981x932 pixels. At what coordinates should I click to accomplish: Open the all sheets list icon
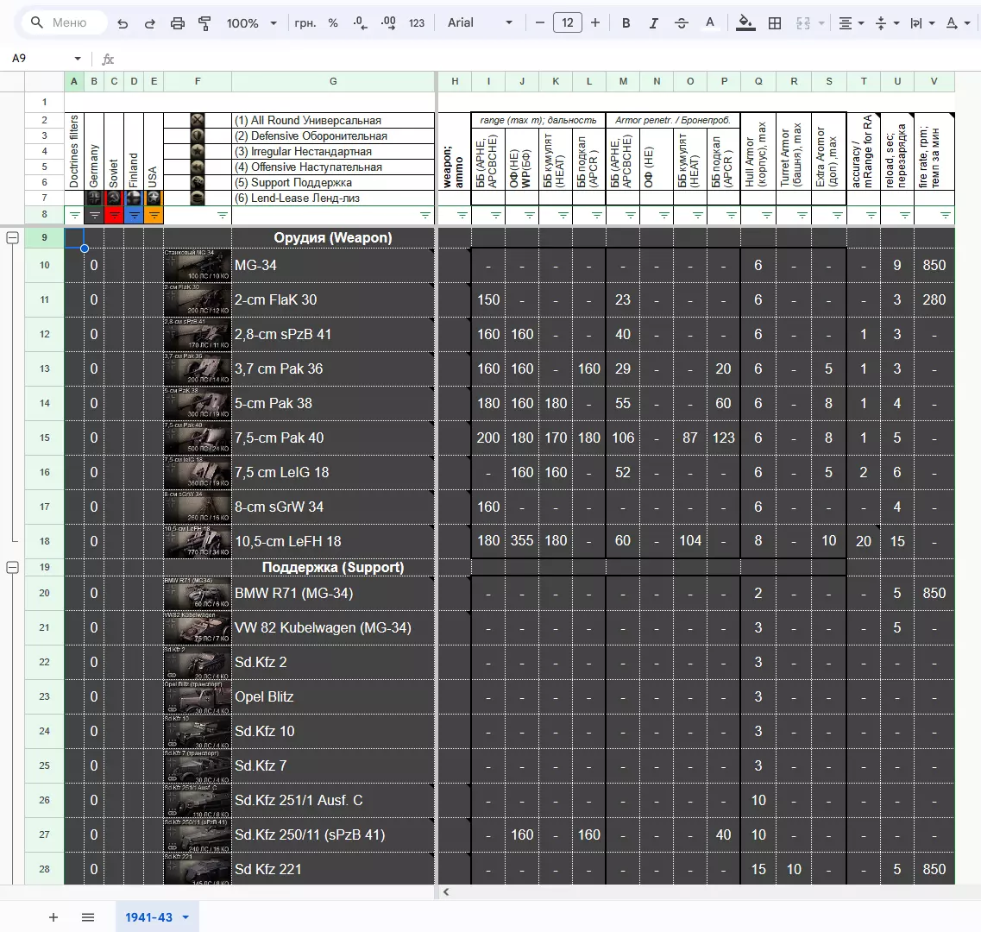(88, 917)
